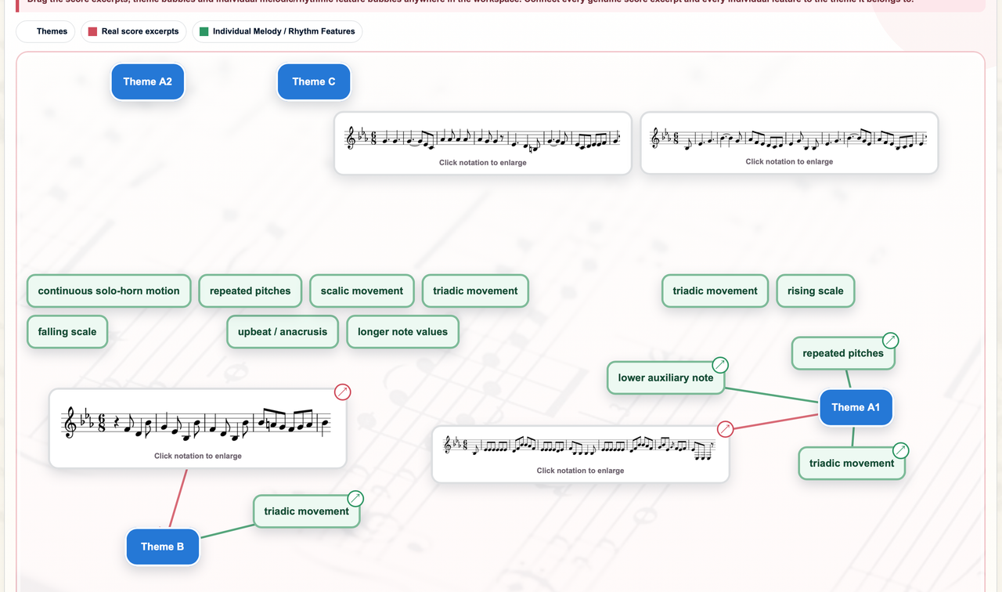Select the longer note values bubble

(402, 331)
